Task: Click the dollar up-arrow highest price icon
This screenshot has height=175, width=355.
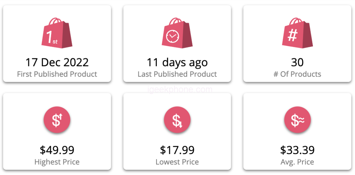Action: pos(57,120)
